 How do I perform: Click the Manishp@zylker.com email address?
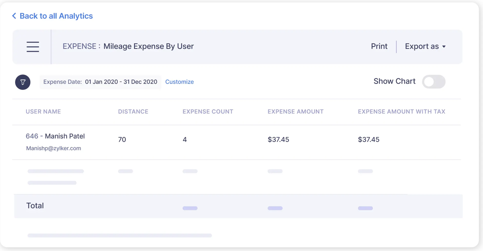(54, 148)
